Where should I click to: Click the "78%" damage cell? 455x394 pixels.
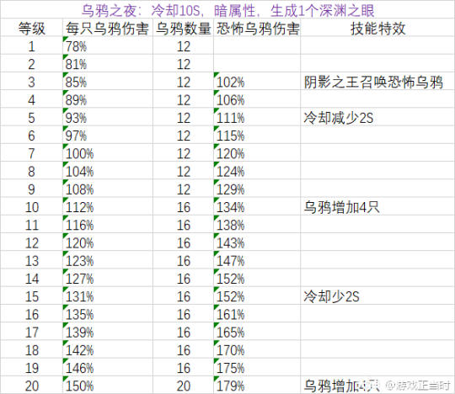(107, 46)
